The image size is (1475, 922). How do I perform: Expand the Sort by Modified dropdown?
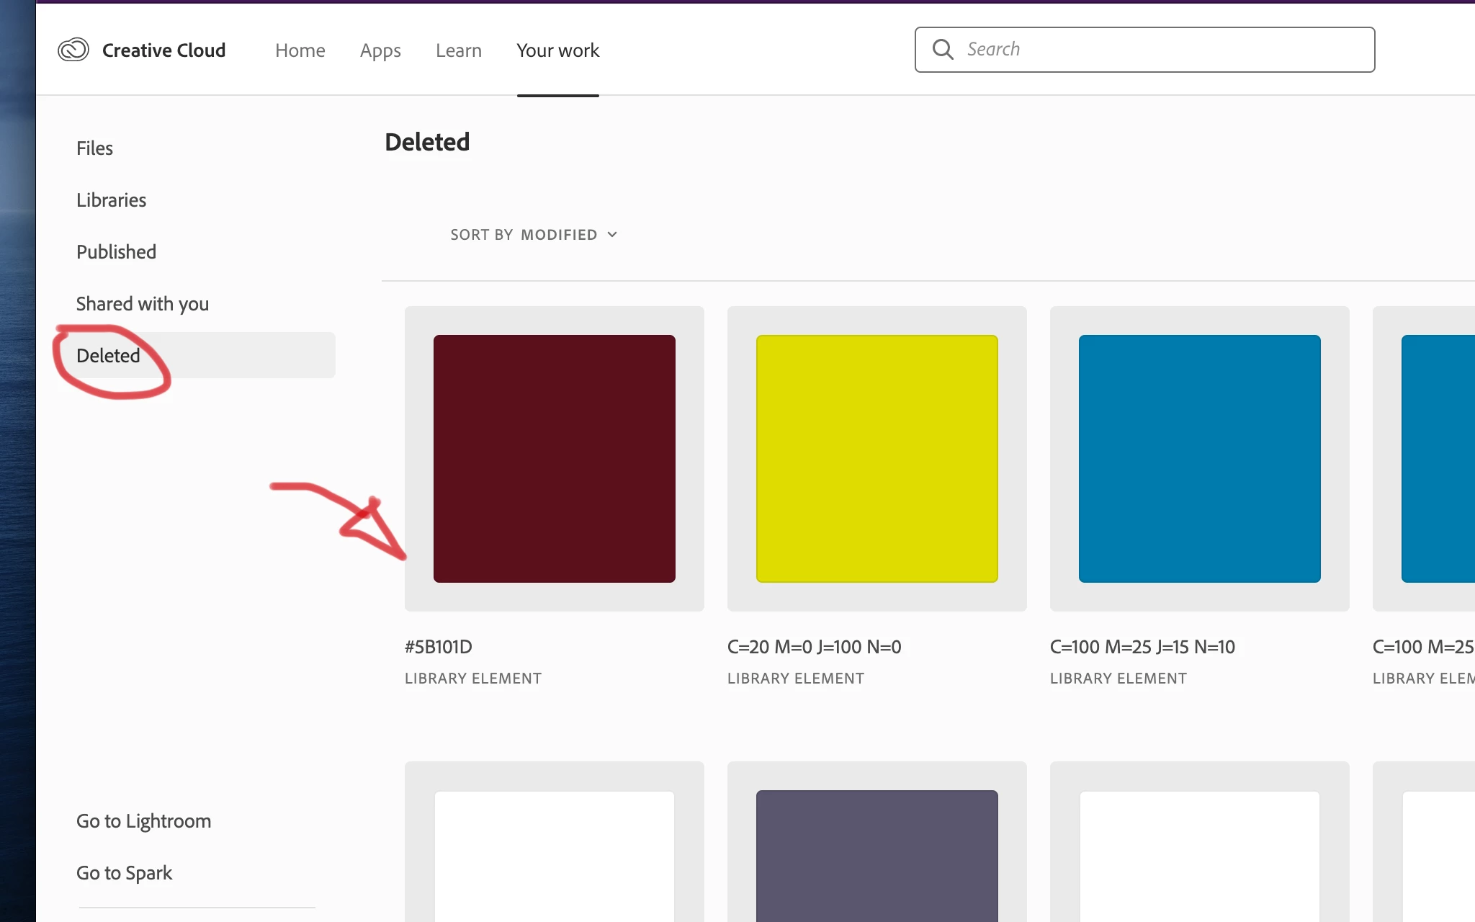pyautogui.click(x=533, y=235)
